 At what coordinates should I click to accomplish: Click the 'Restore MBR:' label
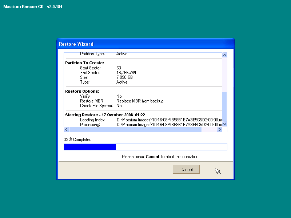pos(92,101)
